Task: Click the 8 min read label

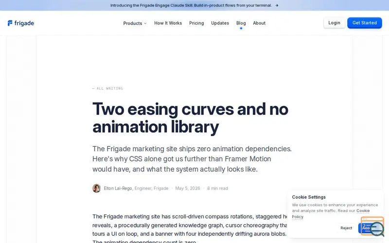Action: 217,189
